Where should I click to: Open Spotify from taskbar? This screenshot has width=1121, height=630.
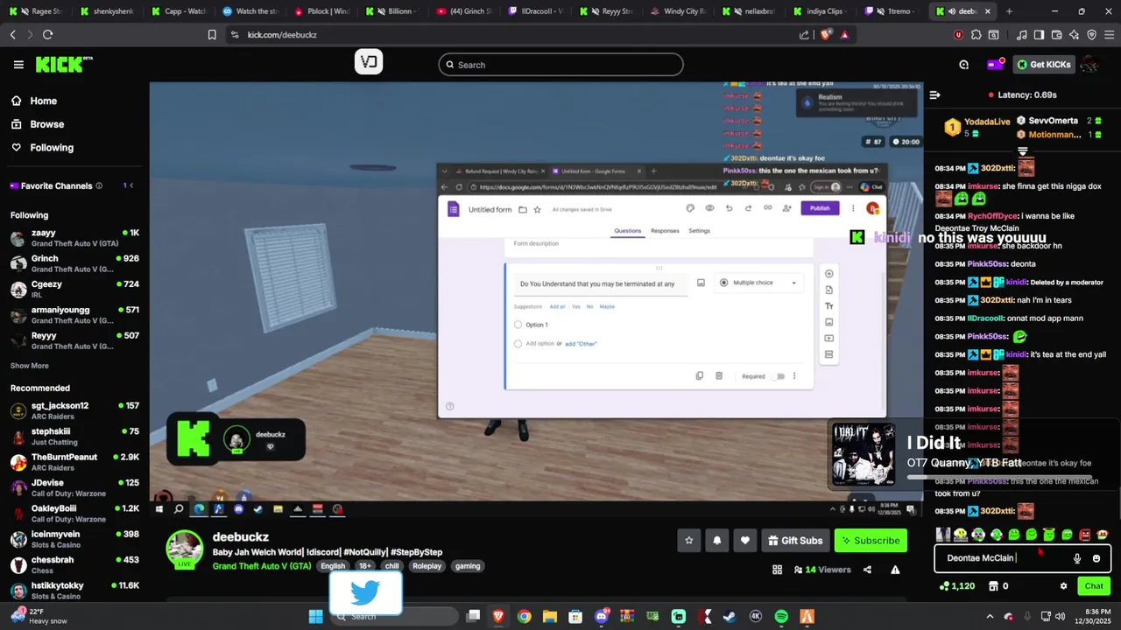click(781, 617)
